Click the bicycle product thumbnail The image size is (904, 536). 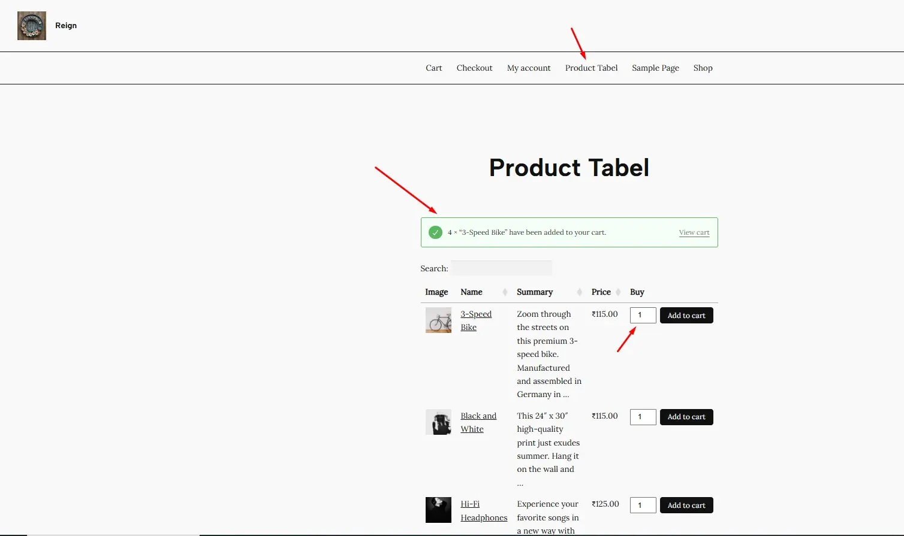[438, 320]
